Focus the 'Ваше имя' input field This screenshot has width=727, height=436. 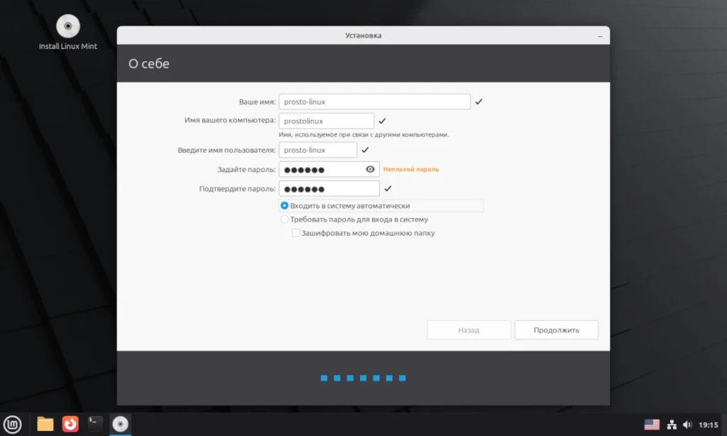point(375,102)
